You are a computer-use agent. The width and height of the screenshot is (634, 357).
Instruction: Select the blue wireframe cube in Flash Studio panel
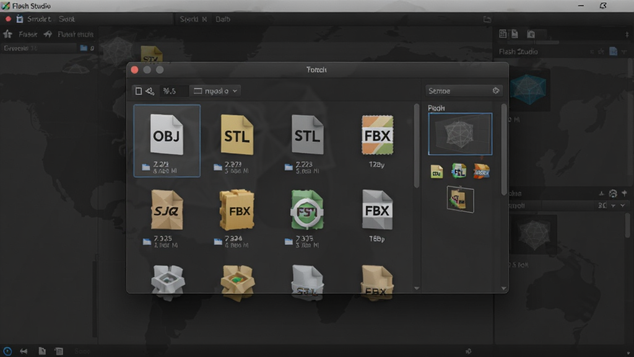(528, 89)
